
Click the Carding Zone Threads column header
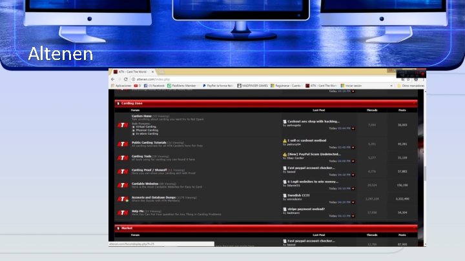[x=372, y=110]
